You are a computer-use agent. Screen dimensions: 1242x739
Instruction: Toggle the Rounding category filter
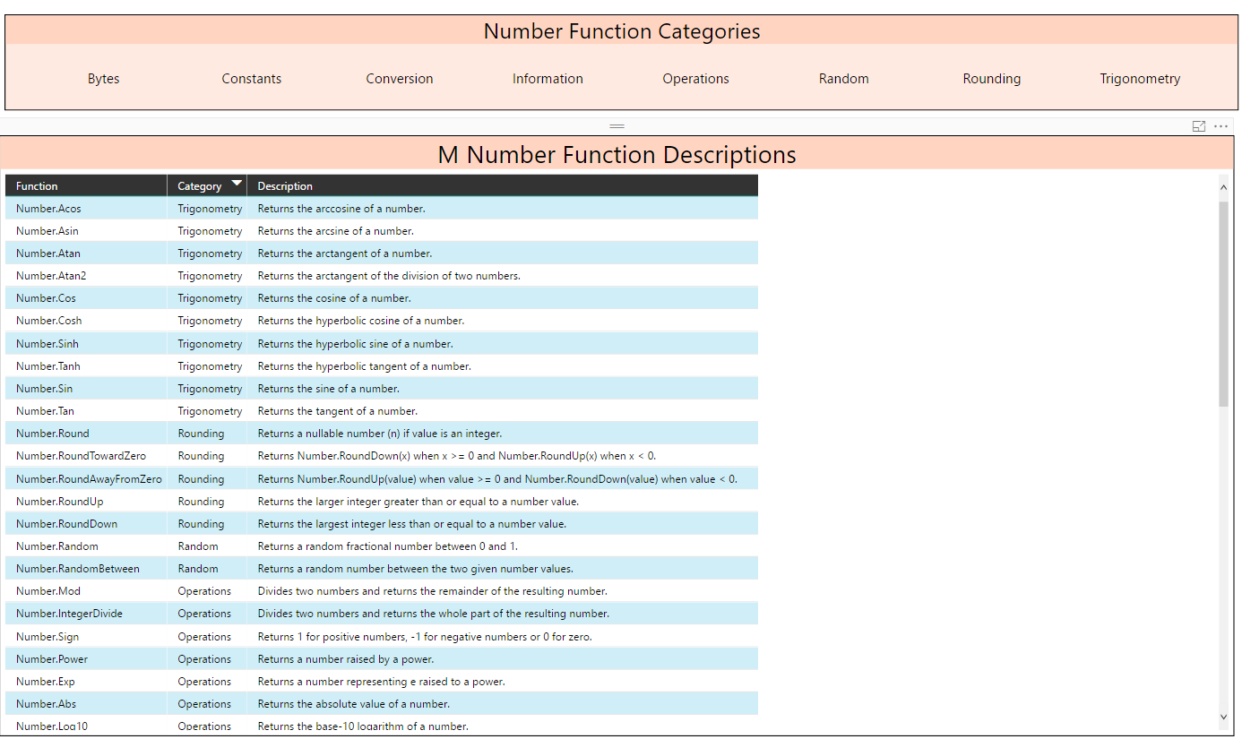coord(991,78)
